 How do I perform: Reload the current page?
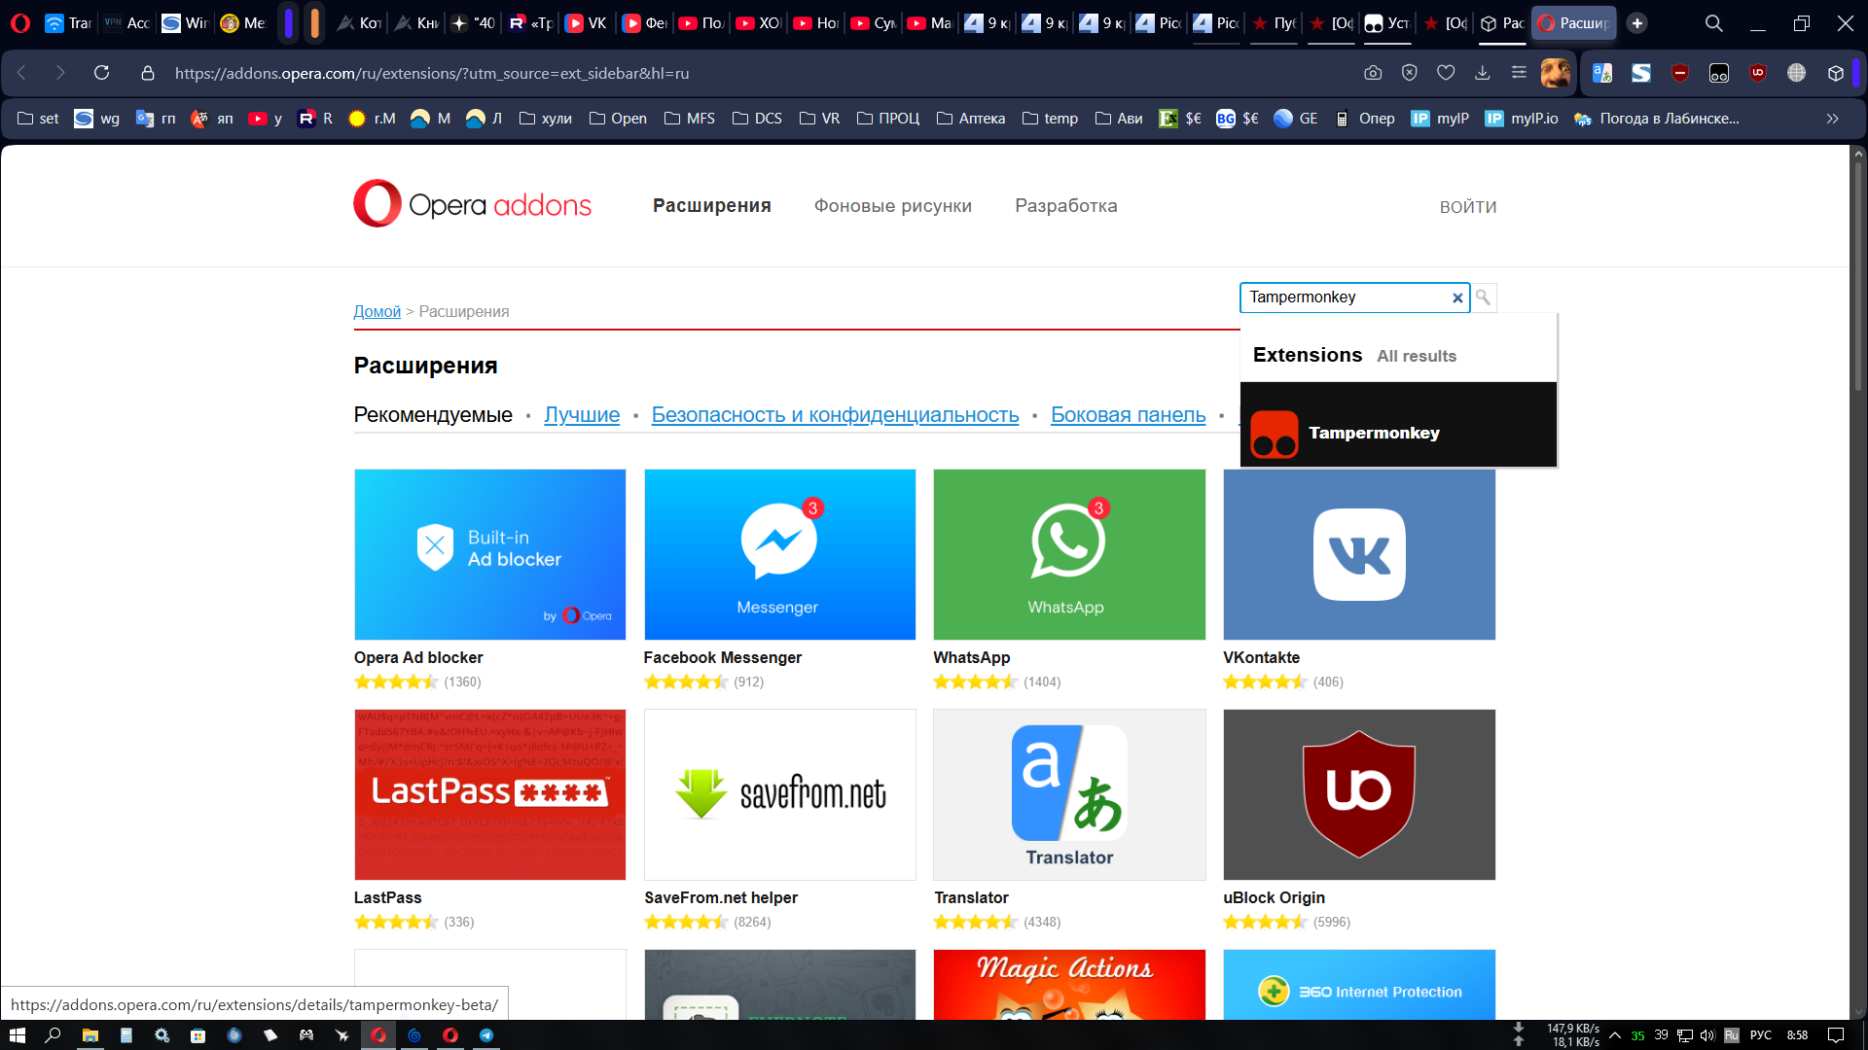(x=101, y=73)
